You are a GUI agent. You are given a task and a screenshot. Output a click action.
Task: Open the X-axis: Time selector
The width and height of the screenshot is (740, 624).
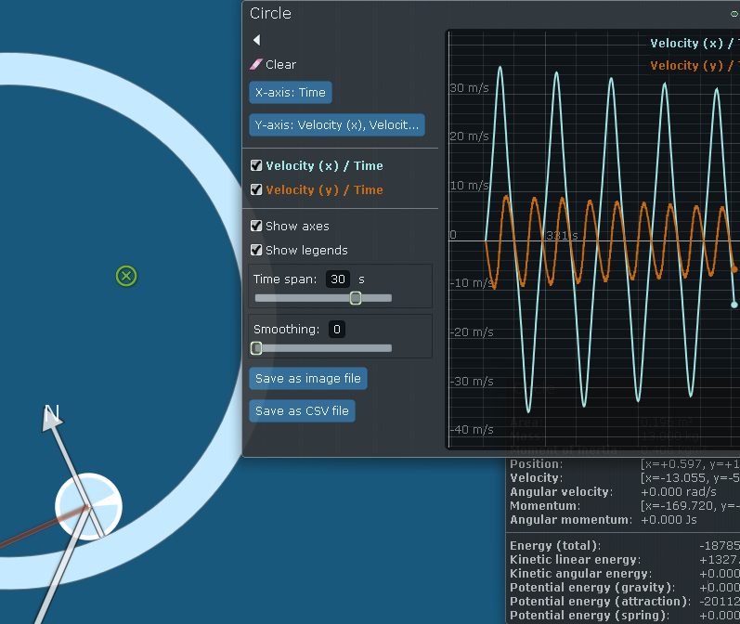pyautogui.click(x=290, y=93)
